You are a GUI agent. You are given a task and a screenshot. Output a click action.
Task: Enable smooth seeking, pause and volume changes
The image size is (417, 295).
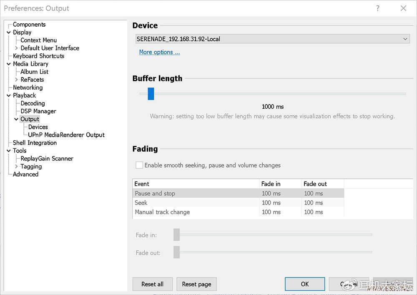click(x=139, y=165)
